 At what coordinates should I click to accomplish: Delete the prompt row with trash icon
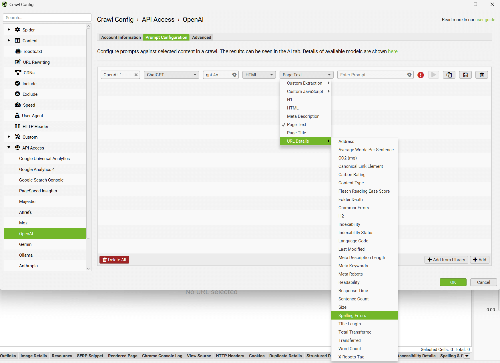coord(482,75)
